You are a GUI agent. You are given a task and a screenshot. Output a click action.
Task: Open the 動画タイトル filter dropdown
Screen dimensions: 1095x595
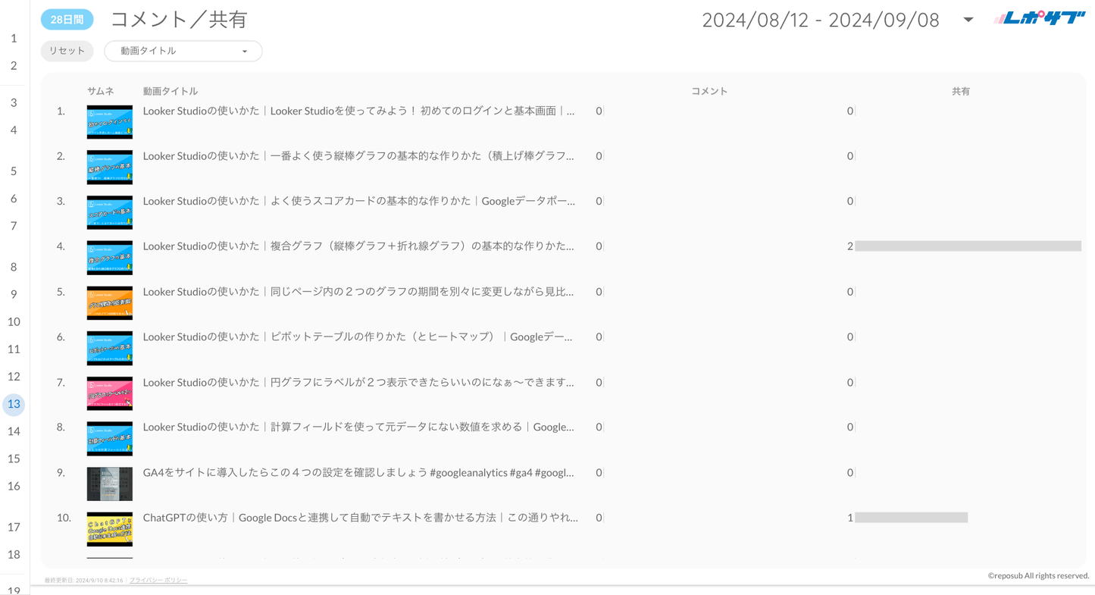(x=183, y=51)
